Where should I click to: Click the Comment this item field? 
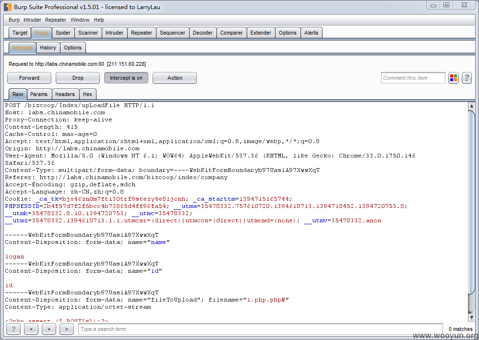point(413,78)
